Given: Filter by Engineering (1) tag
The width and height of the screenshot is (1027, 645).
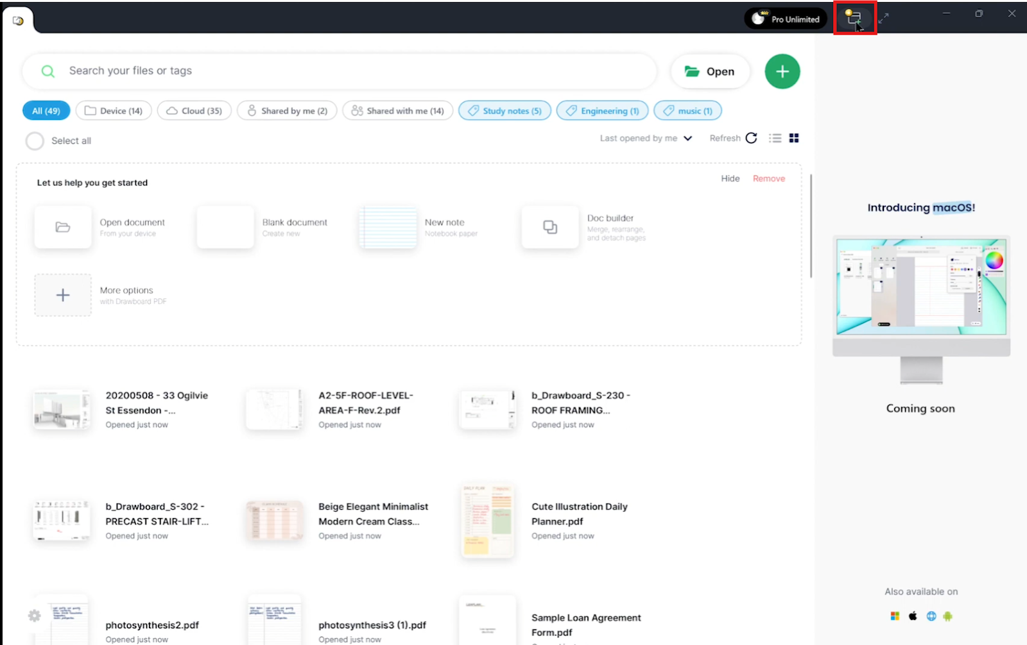Looking at the screenshot, I should click(x=603, y=111).
